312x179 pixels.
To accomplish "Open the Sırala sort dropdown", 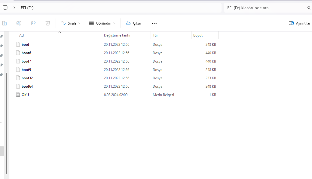I will pyautogui.click(x=71, y=23).
